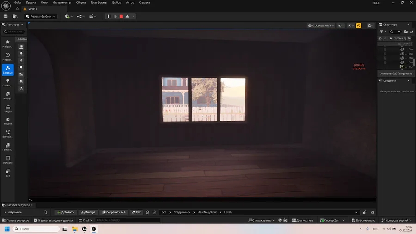Open the Структура panel settings gear
This screenshot has width=416, height=234.
[411, 31]
